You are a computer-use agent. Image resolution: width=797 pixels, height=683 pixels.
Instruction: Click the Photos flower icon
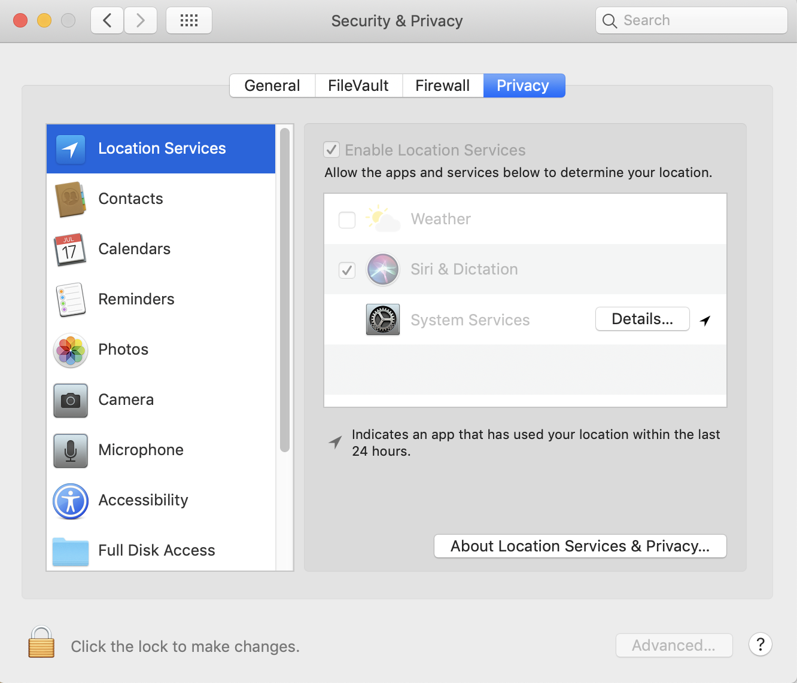point(71,350)
